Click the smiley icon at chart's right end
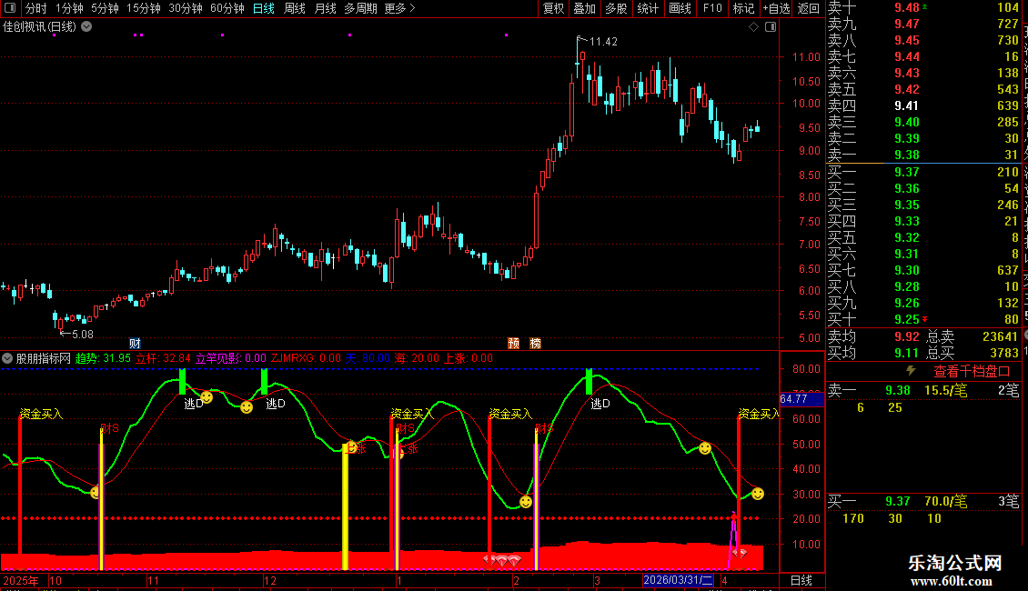Viewport: 1028px width, 591px height. 757,494
